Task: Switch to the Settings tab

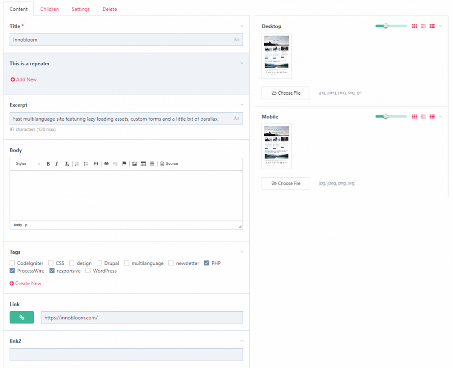Action: pyautogui.click(x=80, y=9)
